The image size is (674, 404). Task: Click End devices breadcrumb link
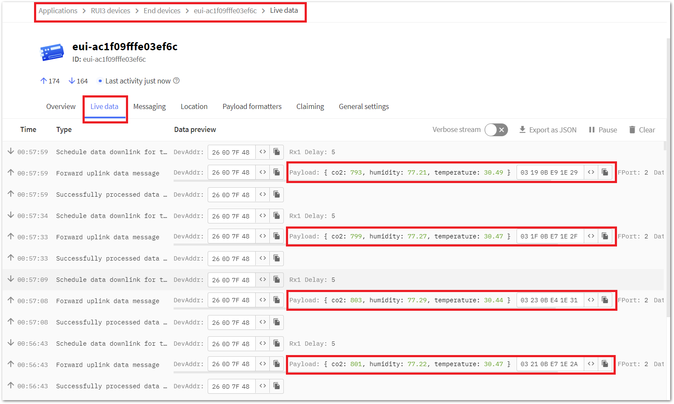(162, 11)
